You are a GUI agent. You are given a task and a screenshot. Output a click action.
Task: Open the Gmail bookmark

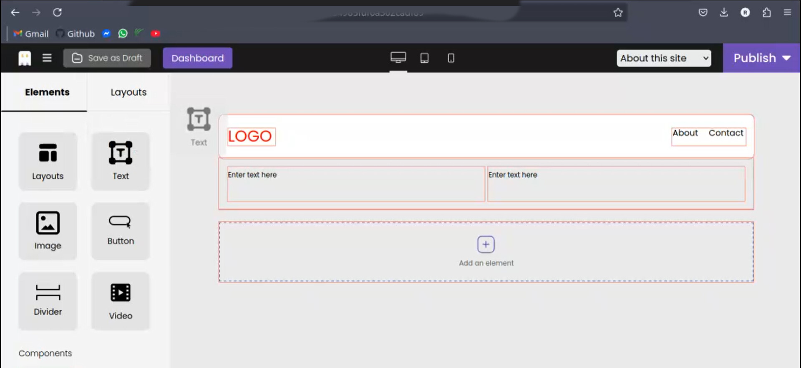point(31,34)
